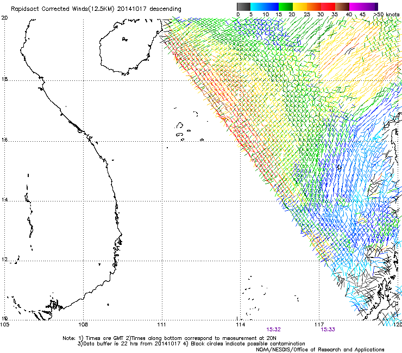Click the latitude label '18' on left axis
402x353 pixels.
click(x=4, y=79)
